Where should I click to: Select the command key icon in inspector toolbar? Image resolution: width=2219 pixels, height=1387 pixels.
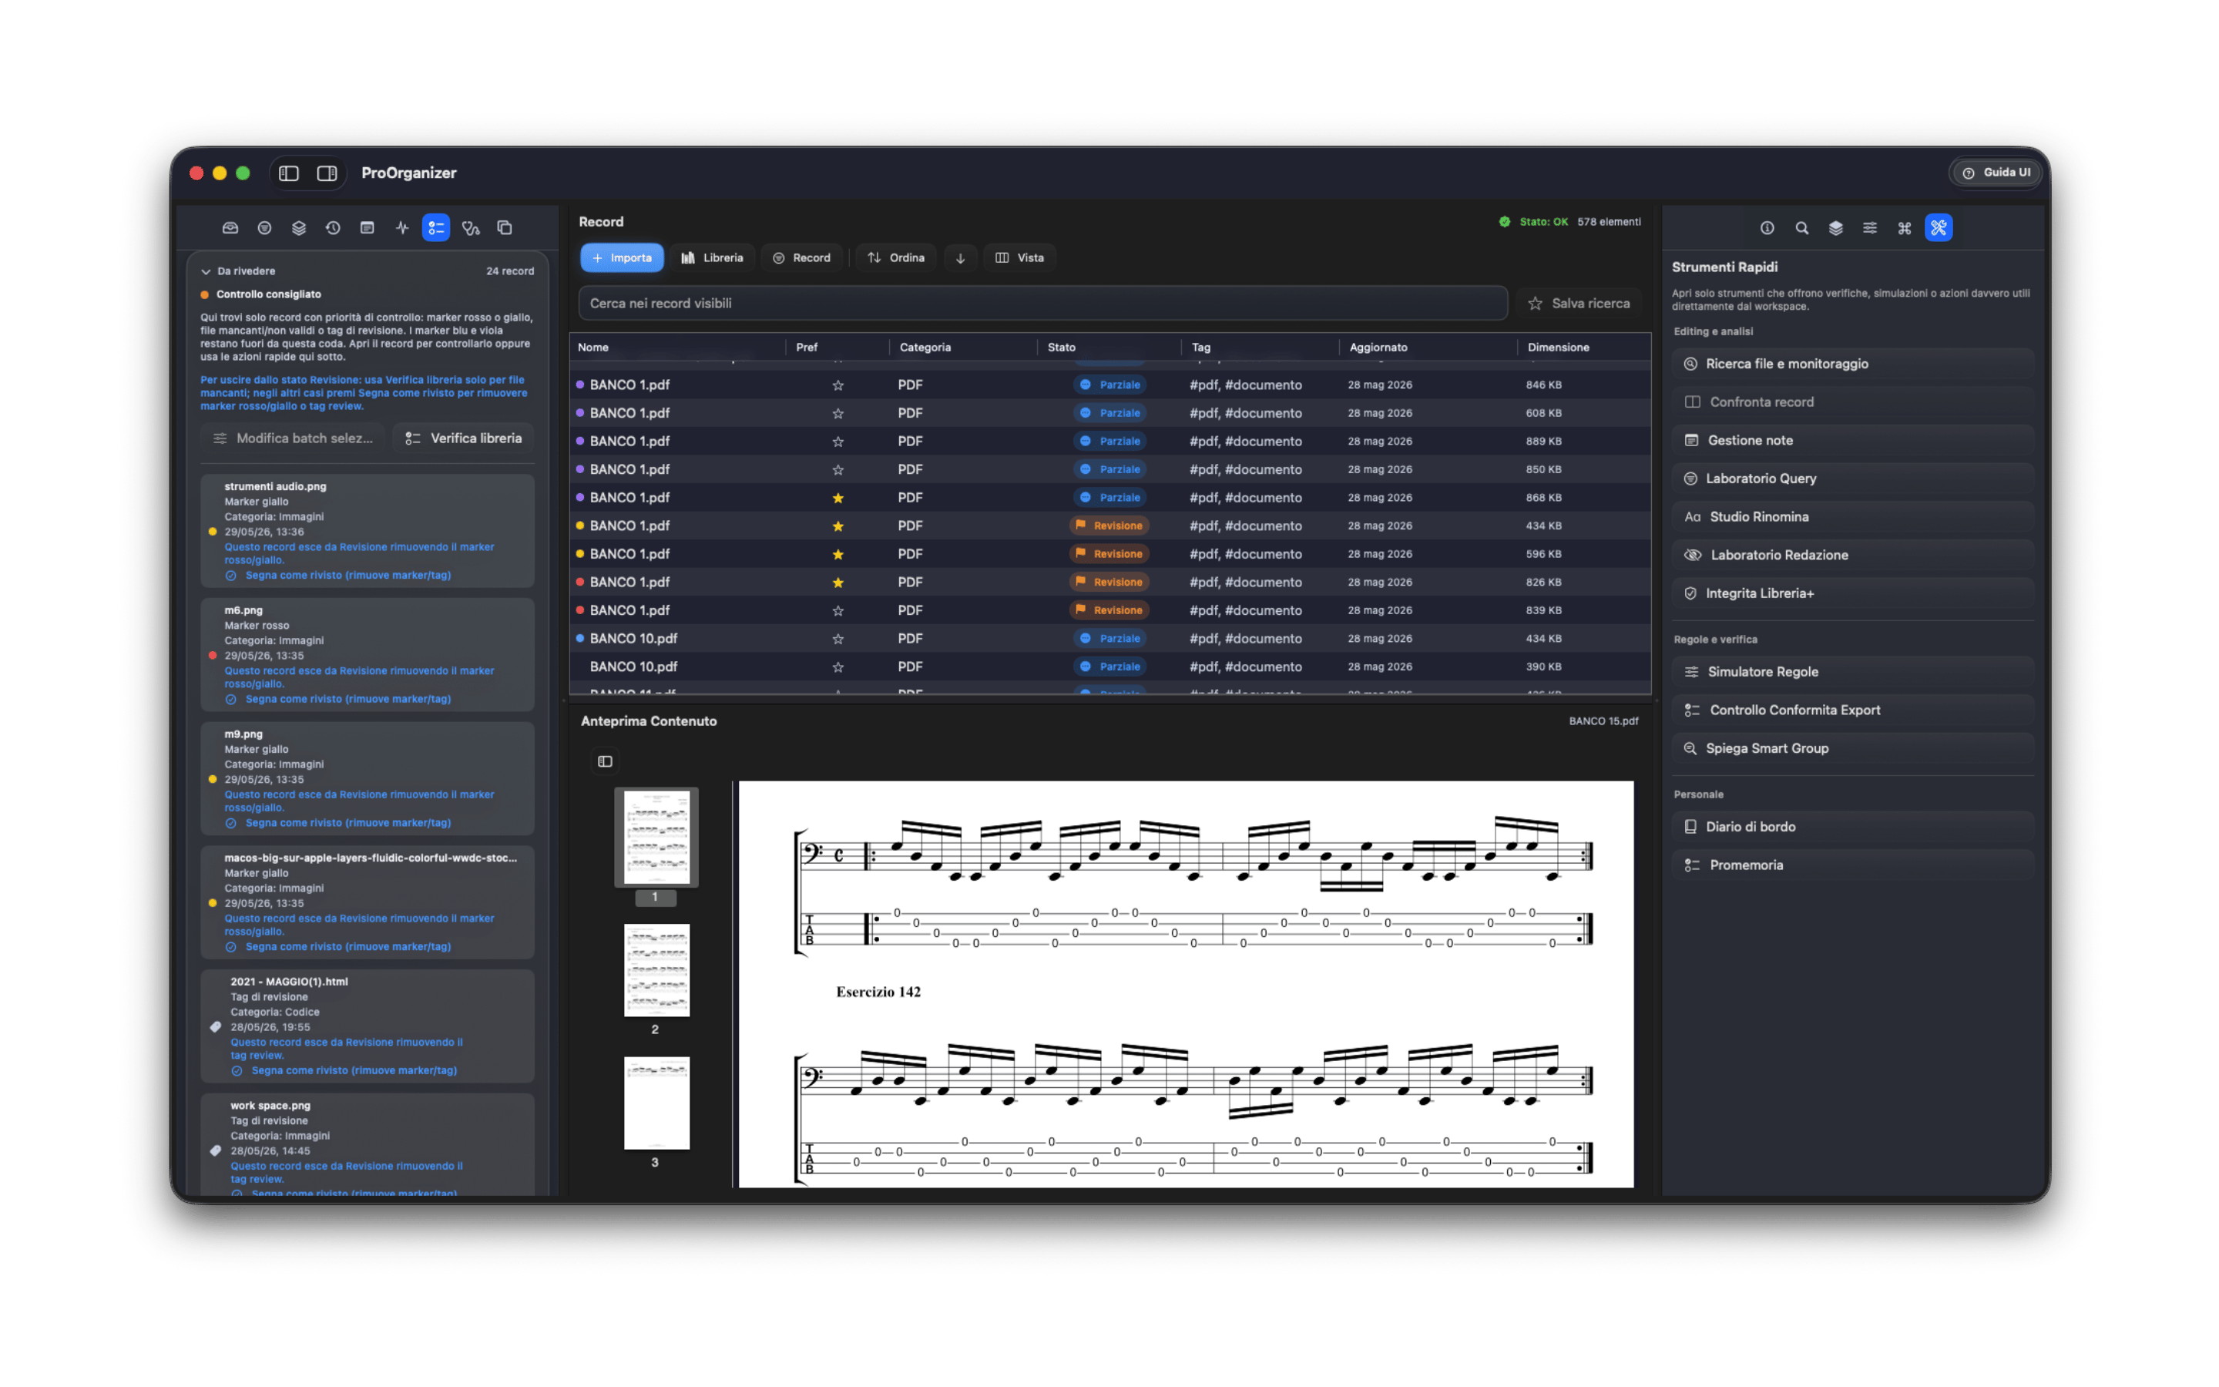pos(1904,227)
